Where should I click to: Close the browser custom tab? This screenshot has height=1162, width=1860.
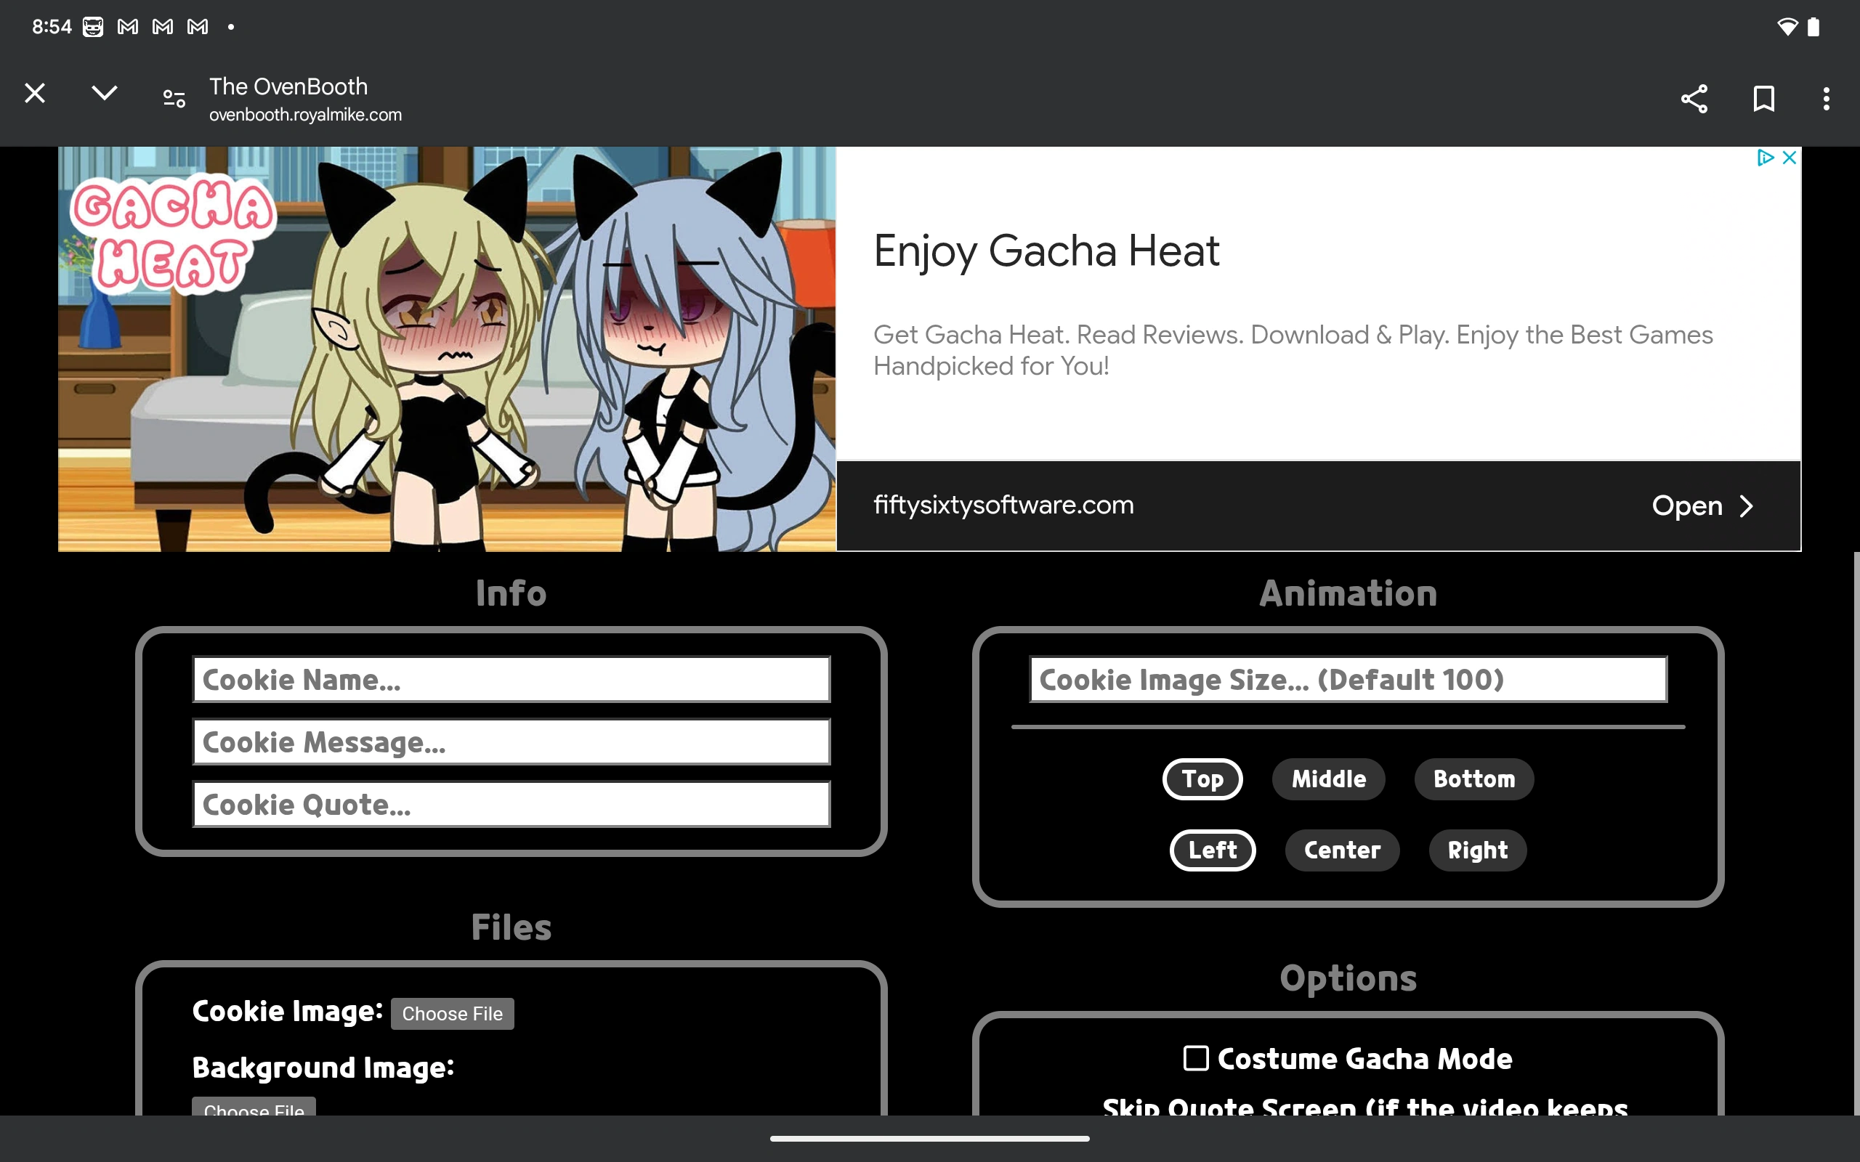click(35, 94)
